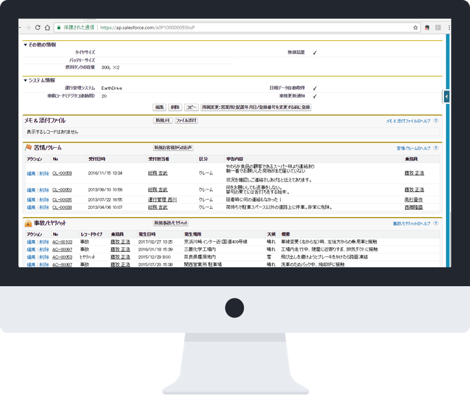
Task: Open claim record CL-00050
Action: (62, 190)
